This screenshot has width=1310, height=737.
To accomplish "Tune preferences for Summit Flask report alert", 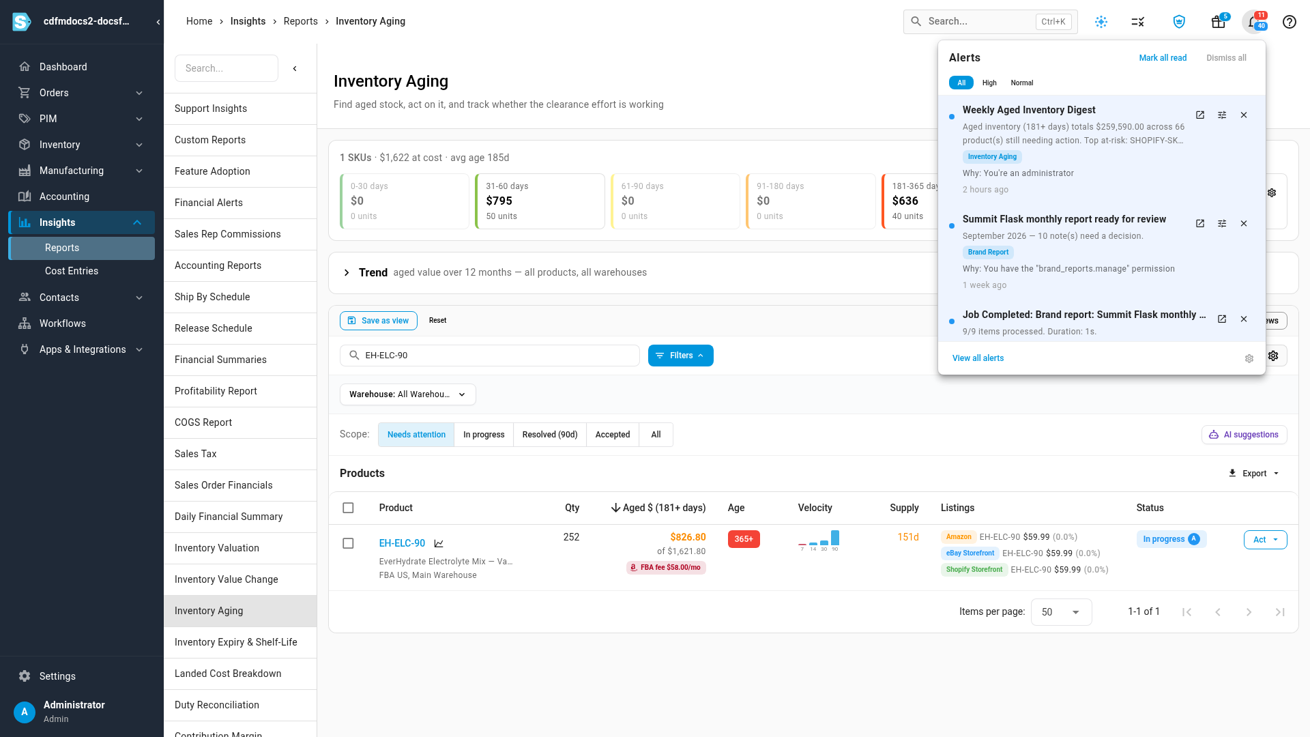I will [1222, 224].
